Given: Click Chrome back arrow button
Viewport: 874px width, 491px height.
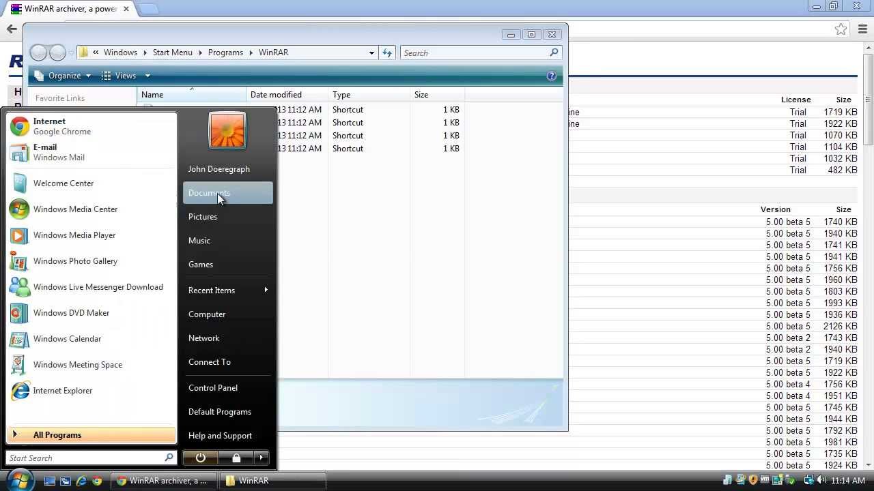Looking at the screenshot, I should pyautogui.click(x=12, y=29).
